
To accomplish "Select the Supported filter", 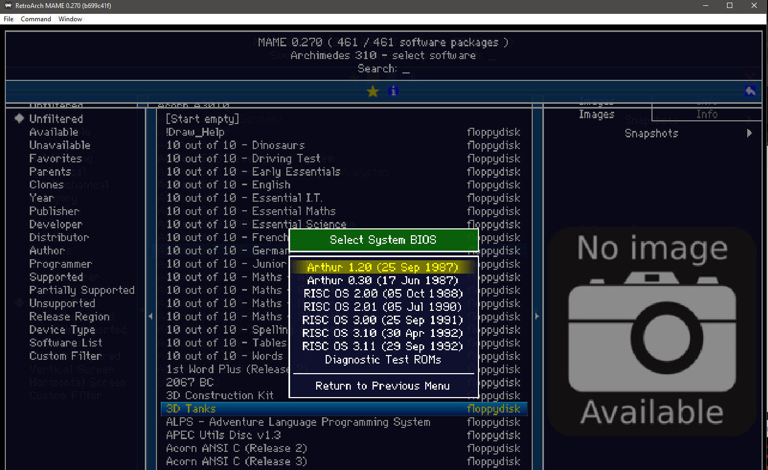I will tap(56, 277).
